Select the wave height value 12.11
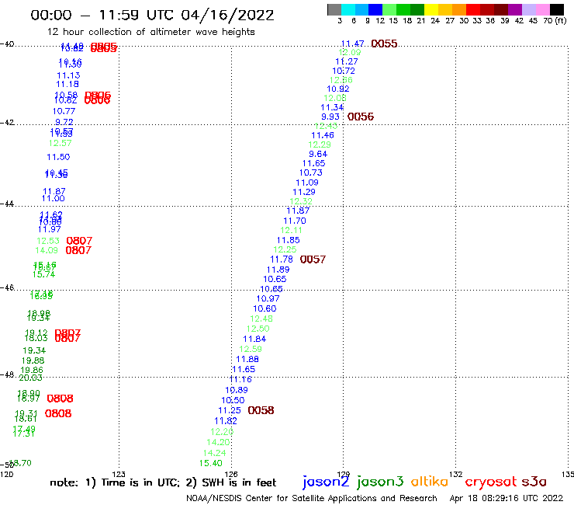 point(292,230)
